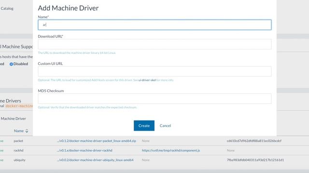309x173 pixels.
Task: Open the ubiquity driver download link
Action: point(95,160)
